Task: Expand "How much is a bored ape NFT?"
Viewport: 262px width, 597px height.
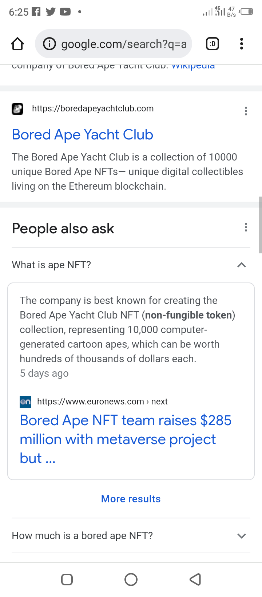Action: pyautogui.click(x=241, y=536)
